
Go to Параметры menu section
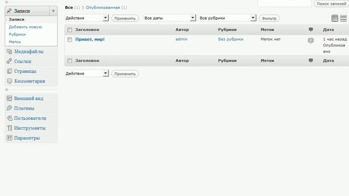coord(27,138)
